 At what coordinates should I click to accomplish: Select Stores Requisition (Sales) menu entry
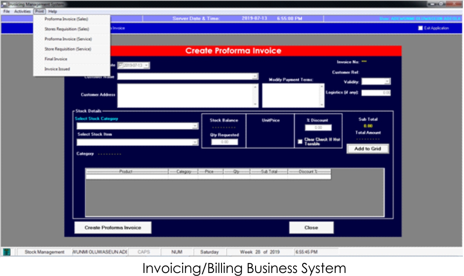point(67,29)
